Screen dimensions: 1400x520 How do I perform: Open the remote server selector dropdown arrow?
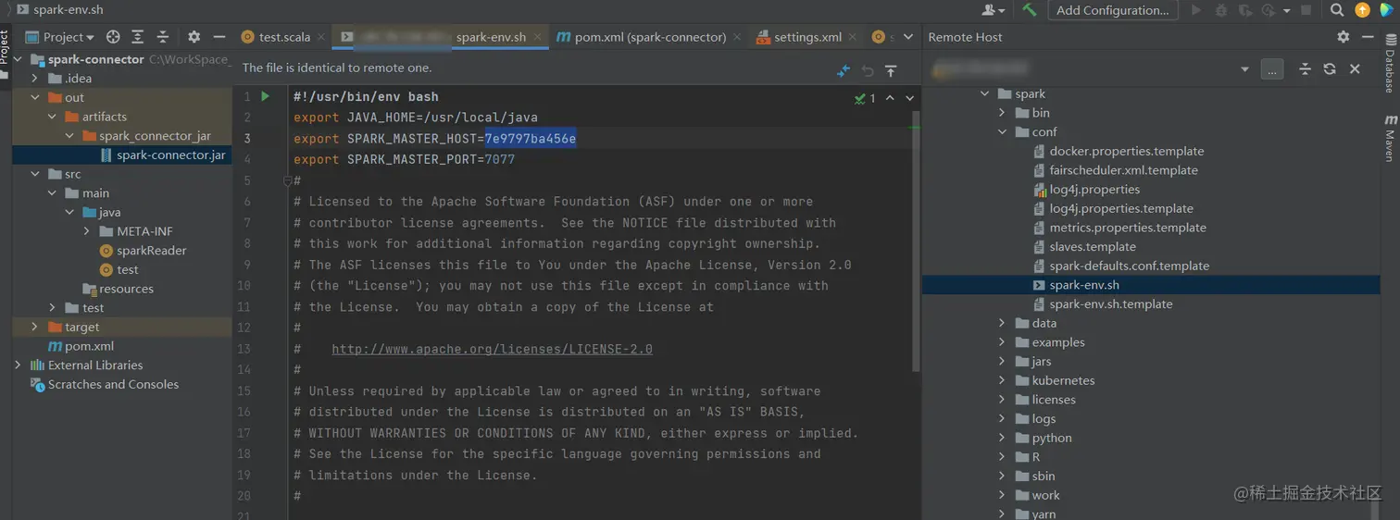[x=1244, y=69]
